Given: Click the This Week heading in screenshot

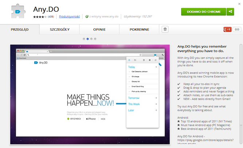Looking at the screenshot, I should [134, 104].
